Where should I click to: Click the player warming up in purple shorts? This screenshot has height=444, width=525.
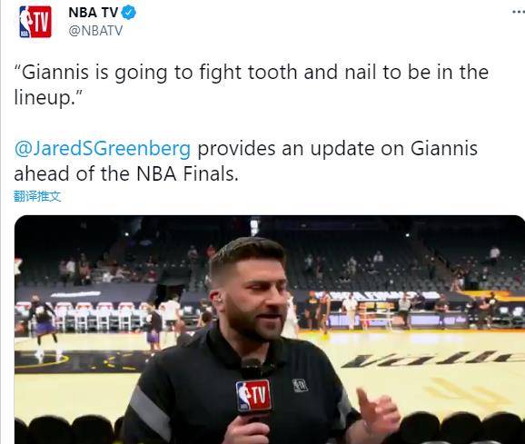(44, 326)
